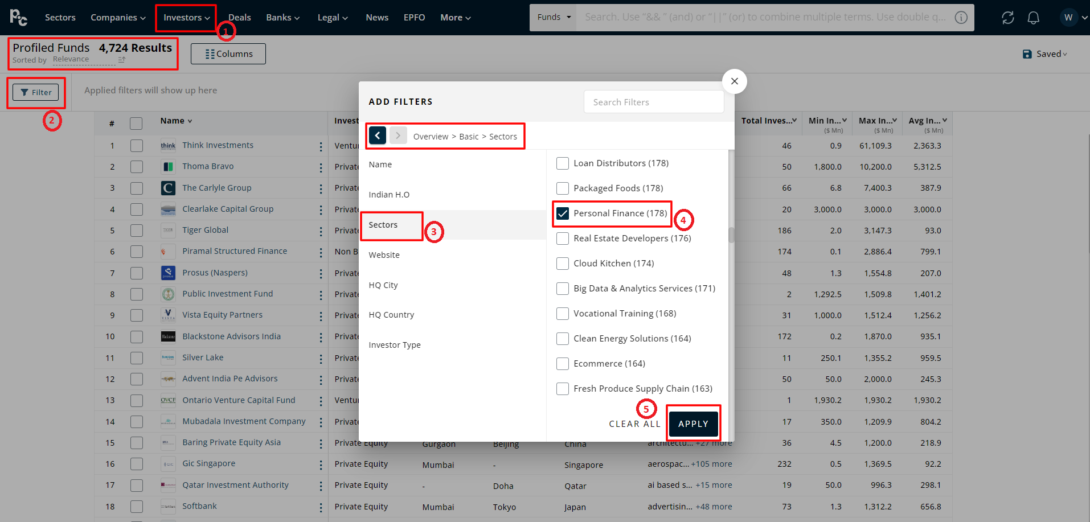Expand the Companies menu
This screenshot has width=1090, height=522.
pyautogui.click(x=118, y=18)
